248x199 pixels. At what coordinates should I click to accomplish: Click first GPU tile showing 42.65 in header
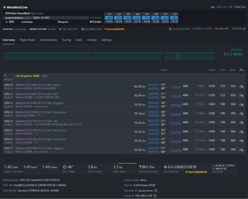pos(109,18)
